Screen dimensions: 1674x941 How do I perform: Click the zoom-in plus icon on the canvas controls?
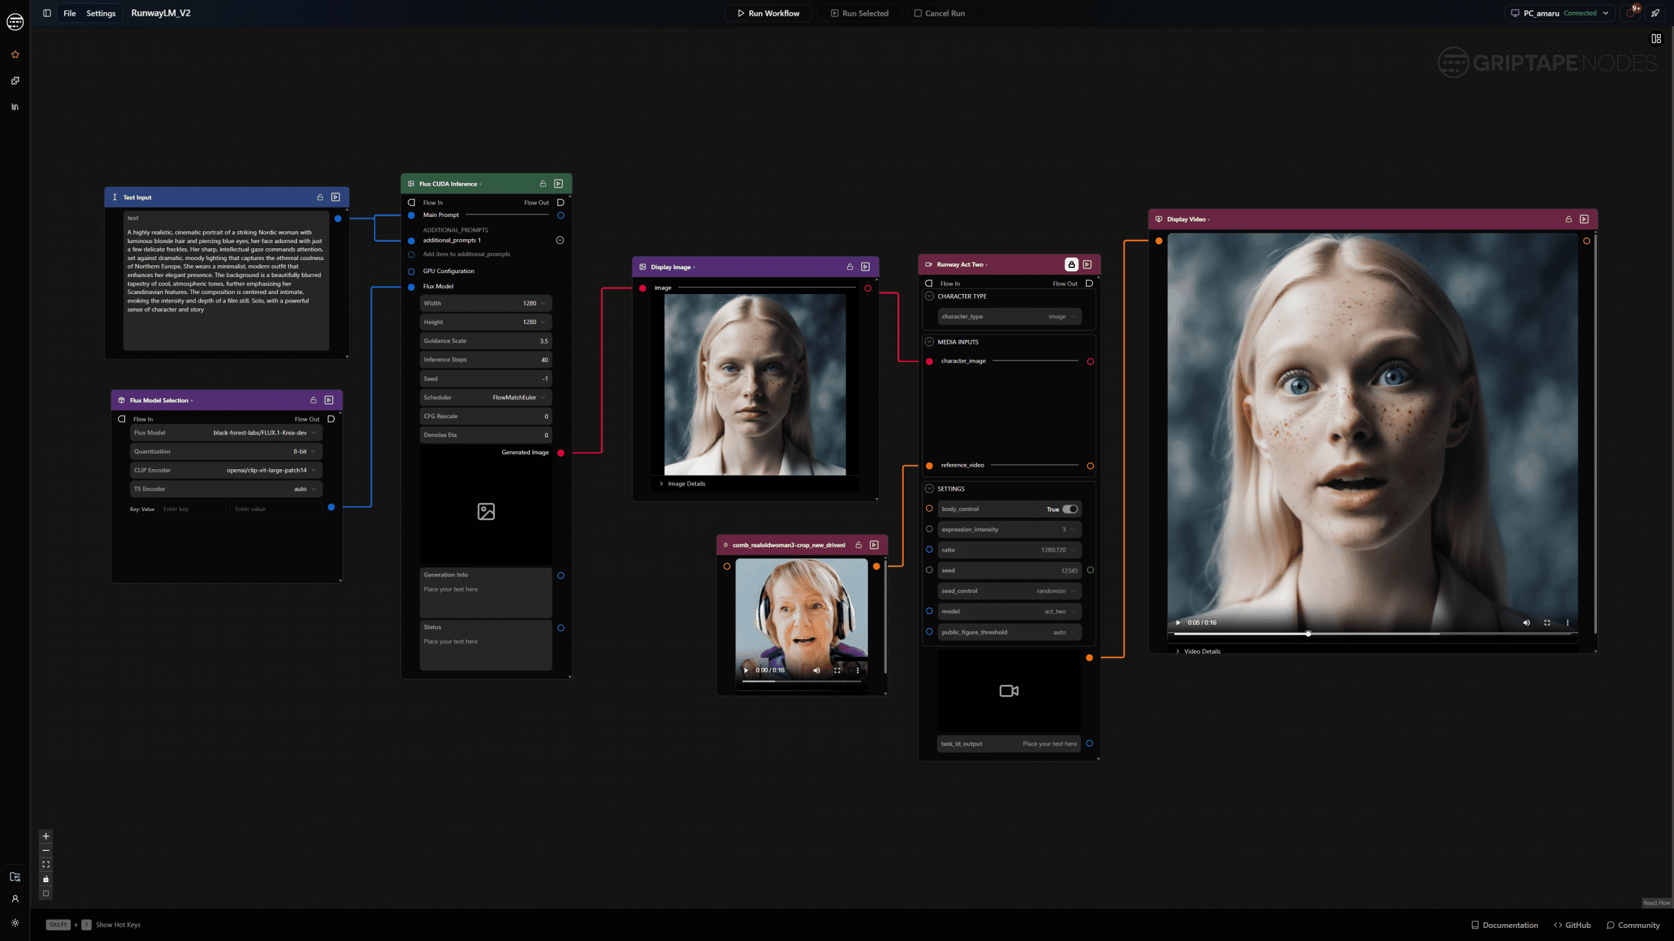pyautogui.click(x=46, y=836)
